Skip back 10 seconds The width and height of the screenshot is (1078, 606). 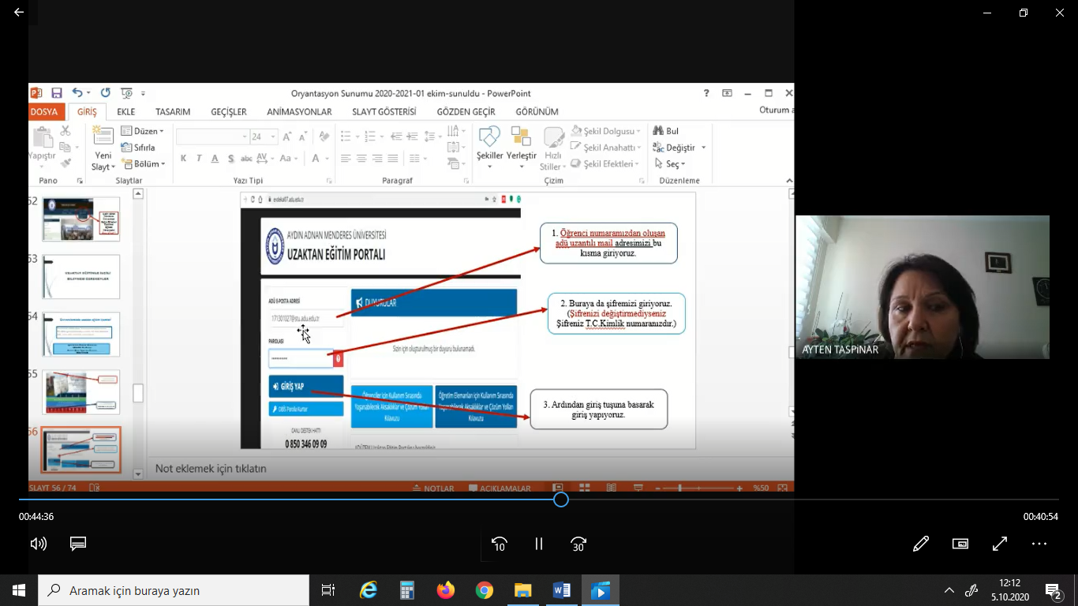[x=499, y=544]
